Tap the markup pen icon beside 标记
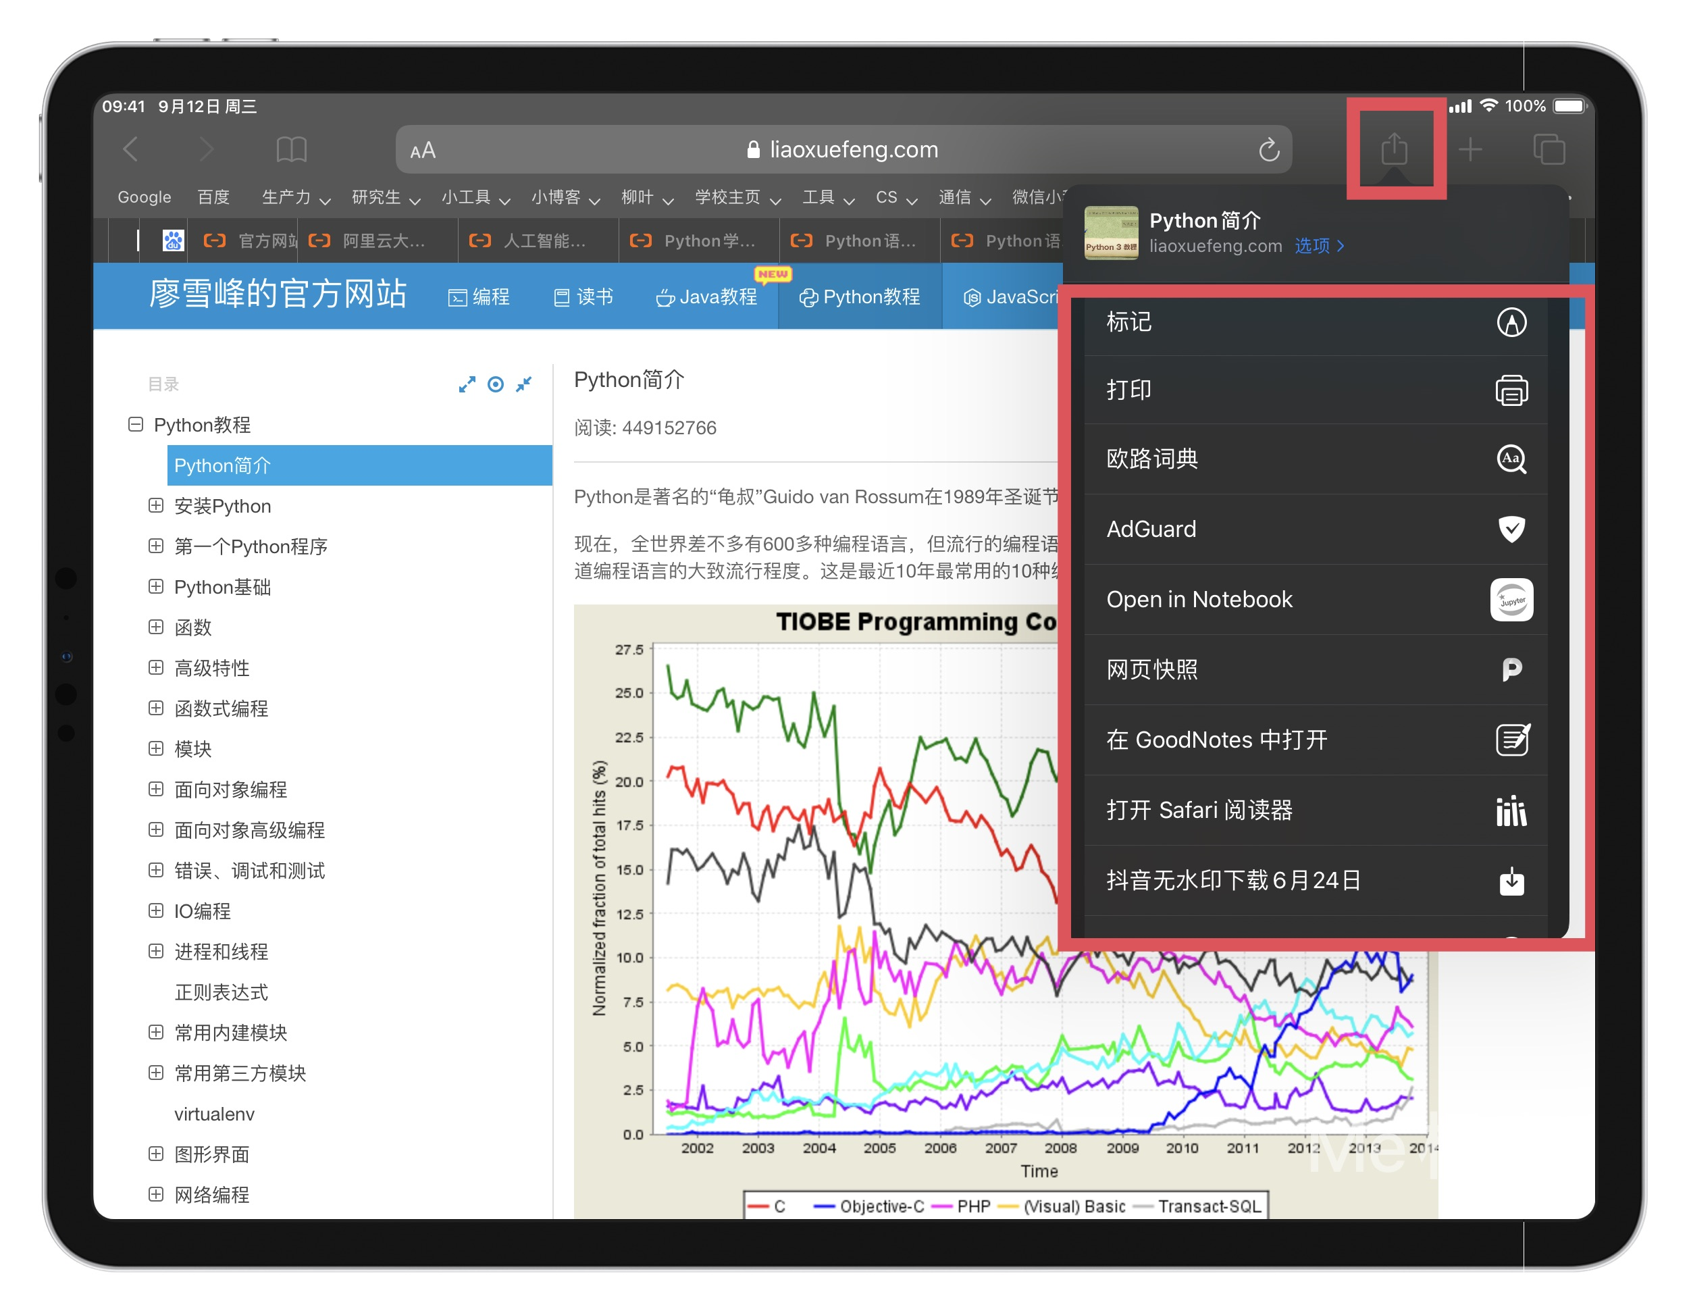This screenshot has height=1313, width=1689. click(1511, 321)
